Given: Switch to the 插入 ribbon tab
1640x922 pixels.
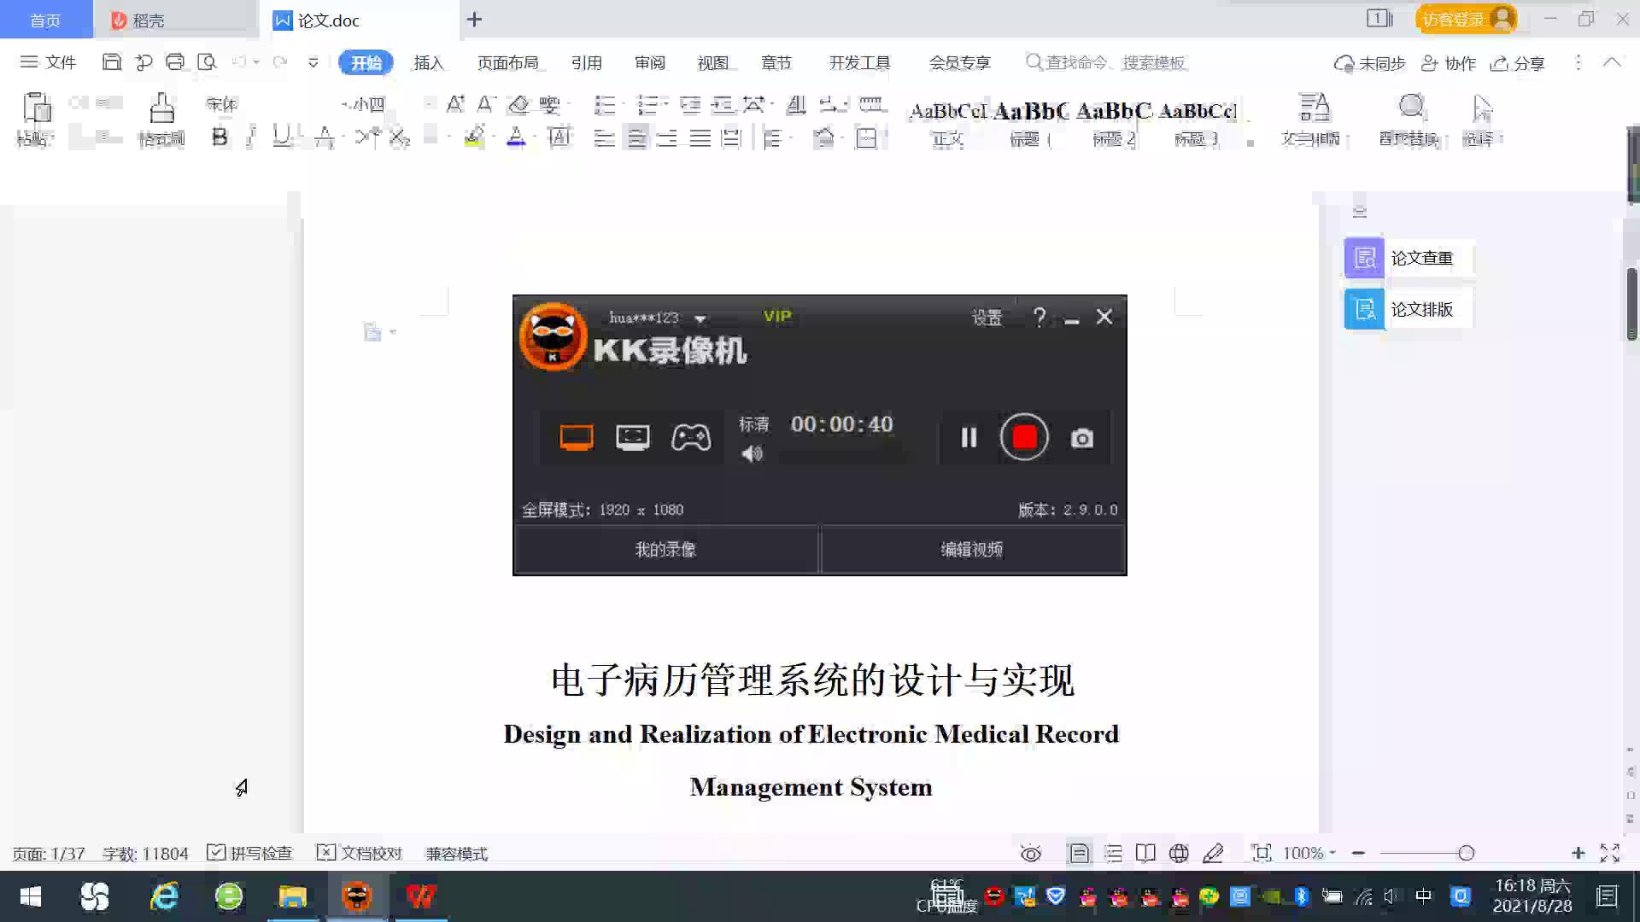Looking at the screenshot, I should (428, 62).
